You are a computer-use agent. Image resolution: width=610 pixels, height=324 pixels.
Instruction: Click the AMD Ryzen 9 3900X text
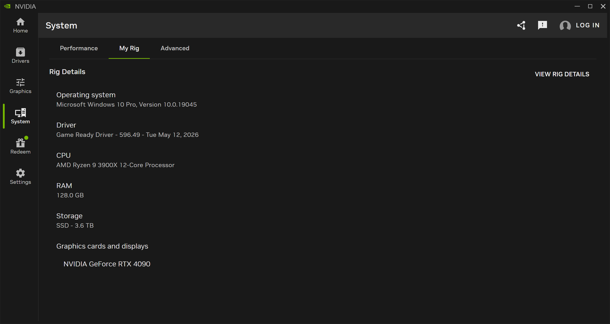[115, 165]
